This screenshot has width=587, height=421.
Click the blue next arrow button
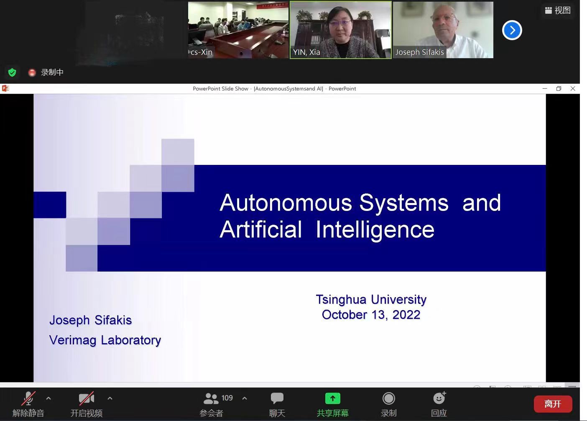tap(512, 30)
